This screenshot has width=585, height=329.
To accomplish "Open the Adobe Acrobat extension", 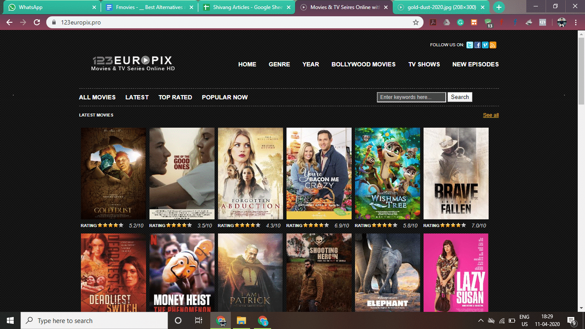I will point(433,22).
